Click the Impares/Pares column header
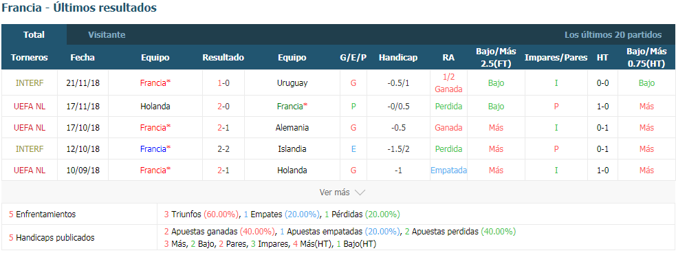 coord(556,58)
